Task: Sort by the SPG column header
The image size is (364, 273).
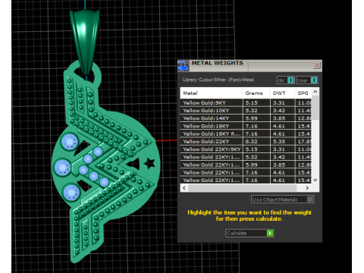Action: coord(303,93)
